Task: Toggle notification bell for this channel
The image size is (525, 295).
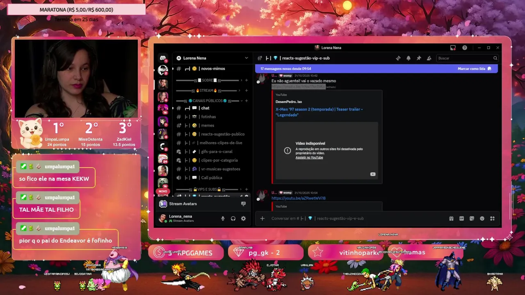Action: pyautogui.click(x=409, y=58)
